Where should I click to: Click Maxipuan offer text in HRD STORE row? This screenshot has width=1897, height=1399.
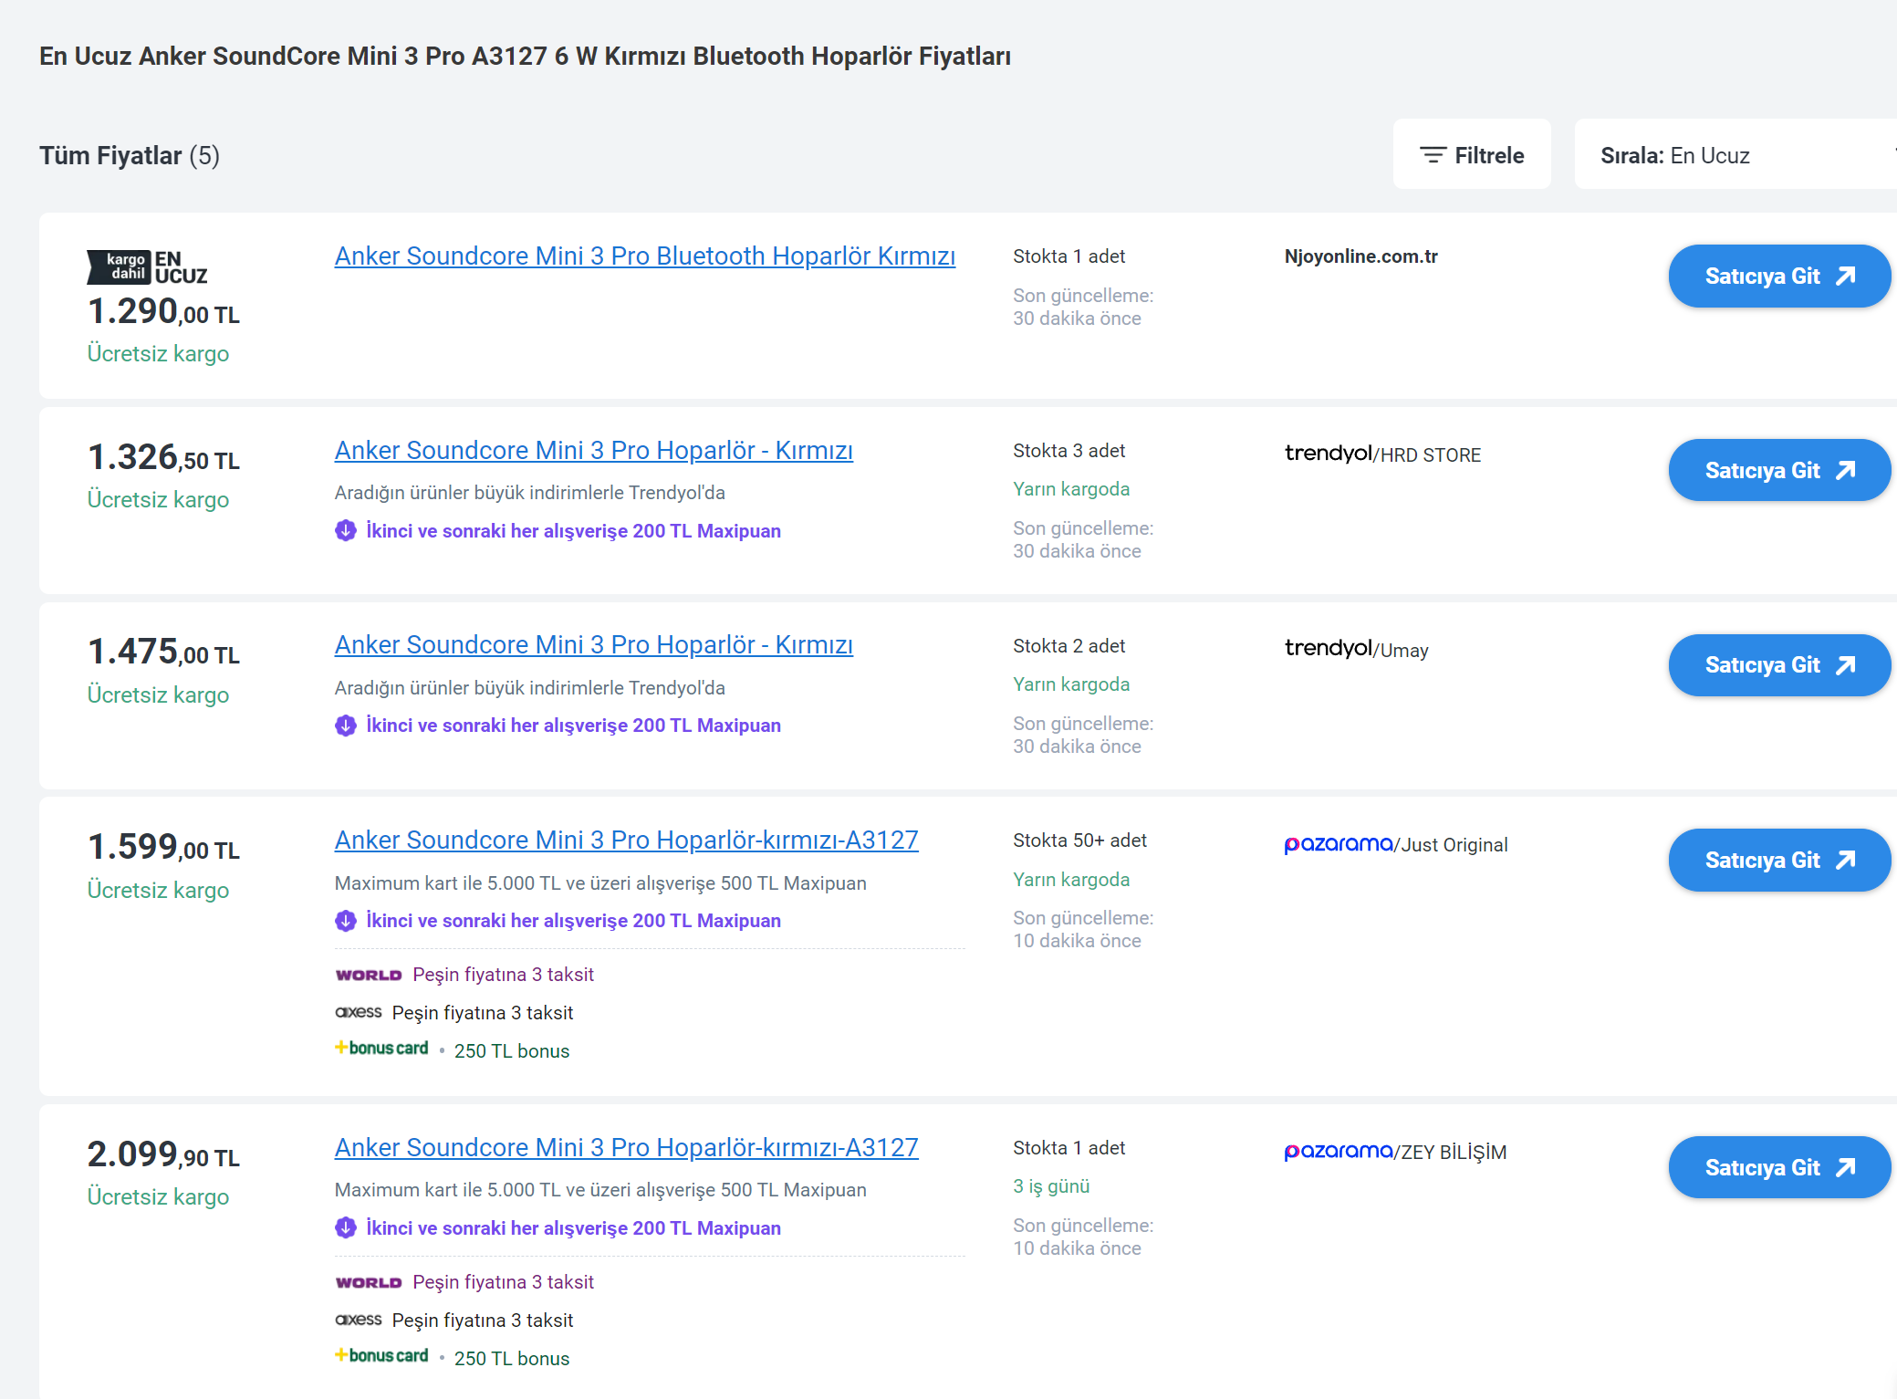(573, 531)
